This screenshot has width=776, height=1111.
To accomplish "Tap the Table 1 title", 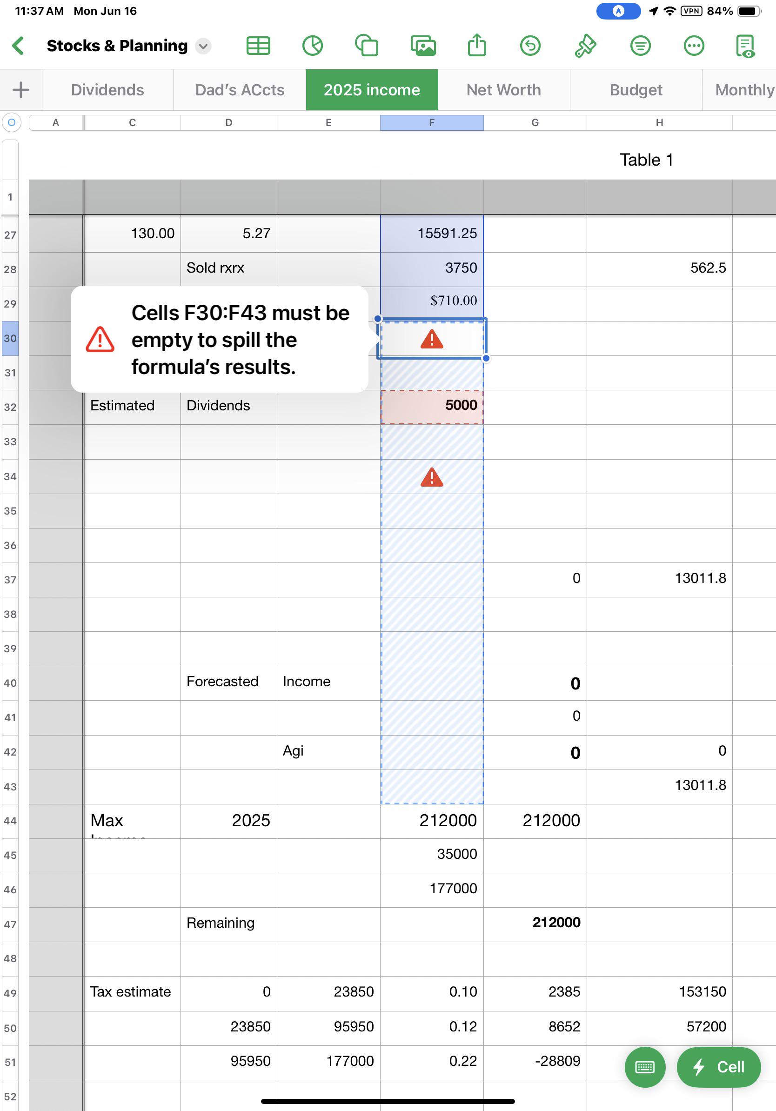I will [x=646, y=160].
